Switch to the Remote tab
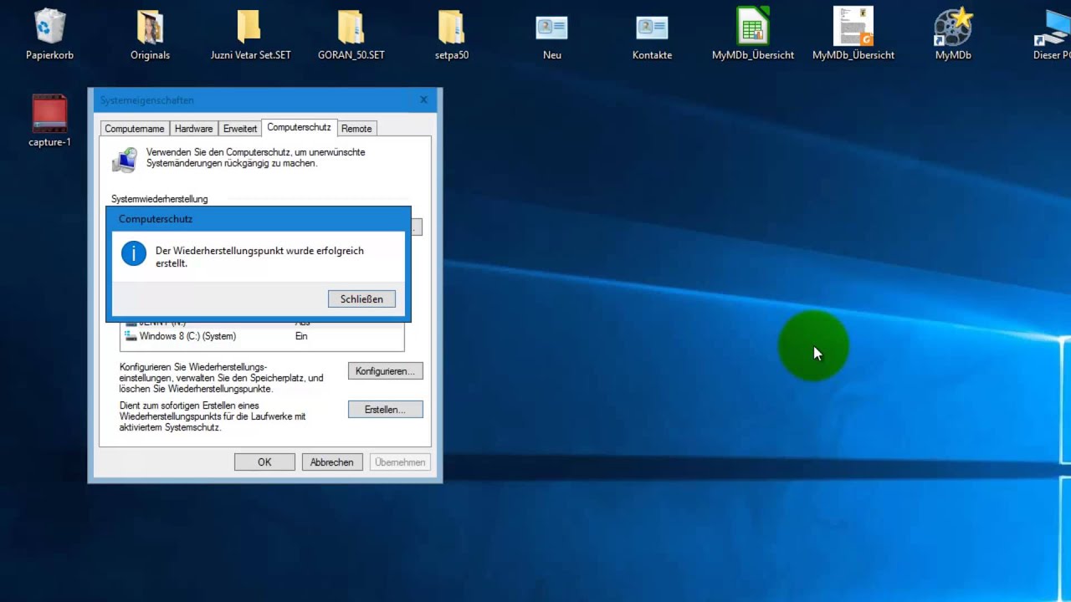1071x602 pixels. coord(356,129)
